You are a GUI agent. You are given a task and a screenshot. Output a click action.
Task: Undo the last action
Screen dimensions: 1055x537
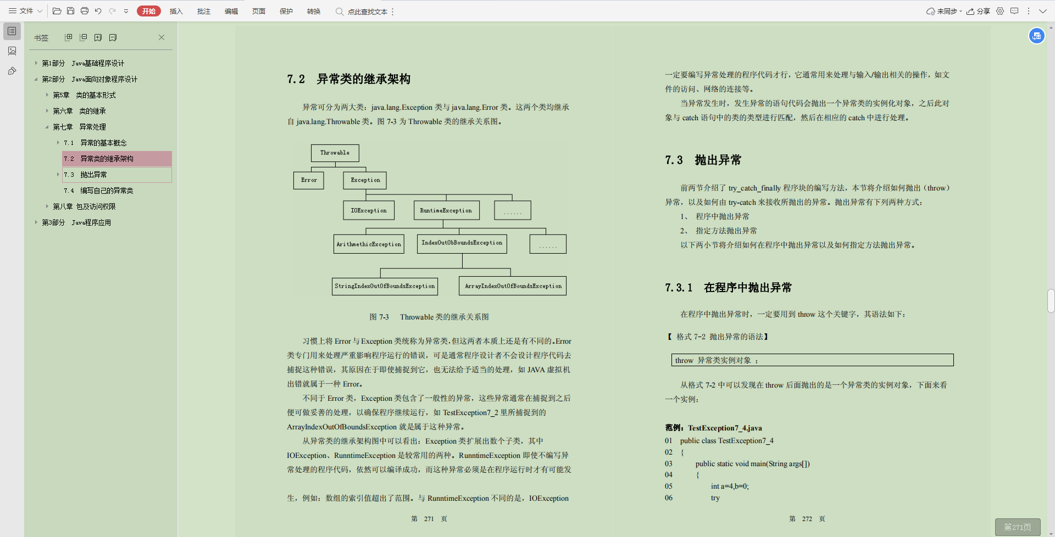tap(98, 11)
